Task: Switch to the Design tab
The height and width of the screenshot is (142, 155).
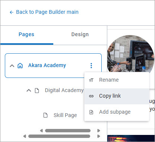Action: coord(80,34)
